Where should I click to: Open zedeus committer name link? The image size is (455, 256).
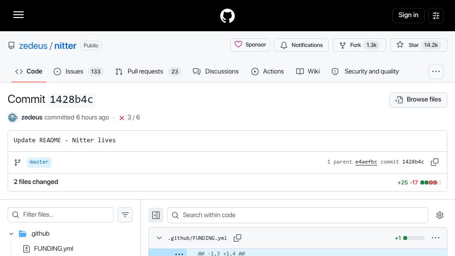(x=32, y=118)
